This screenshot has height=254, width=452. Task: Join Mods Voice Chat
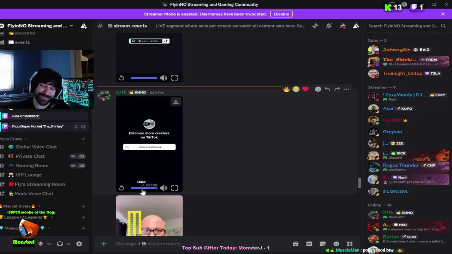[x=34, y=193]
